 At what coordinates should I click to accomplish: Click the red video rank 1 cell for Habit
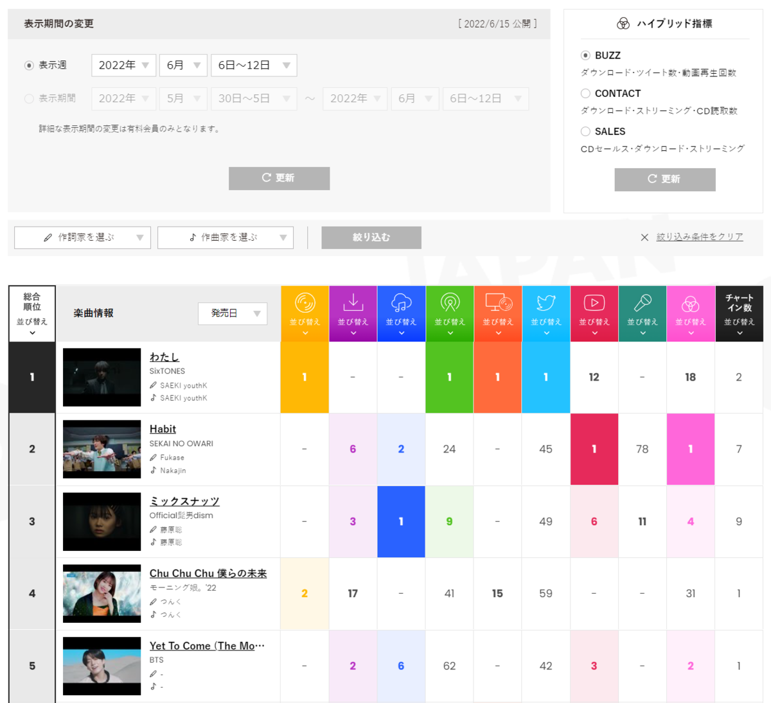pos(594,449)
